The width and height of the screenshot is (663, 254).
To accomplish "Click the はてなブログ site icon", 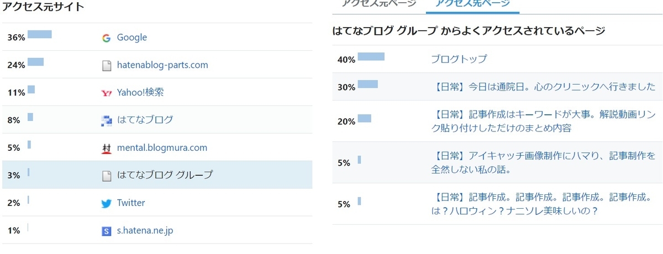I will (x=107, y=121).
